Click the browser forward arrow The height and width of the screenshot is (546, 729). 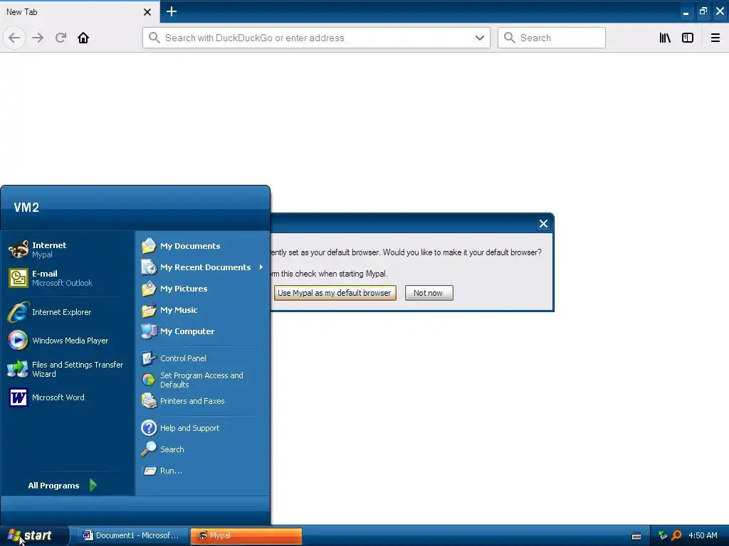(38, 38)
